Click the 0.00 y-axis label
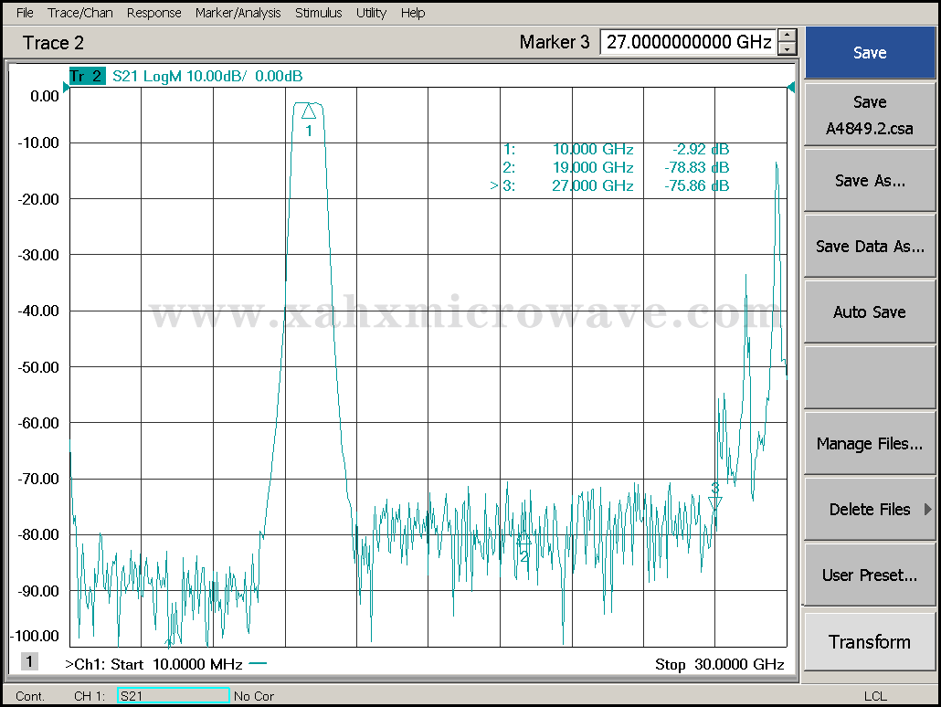The height and width of the screenshot is (707, 941). (45, 96)
